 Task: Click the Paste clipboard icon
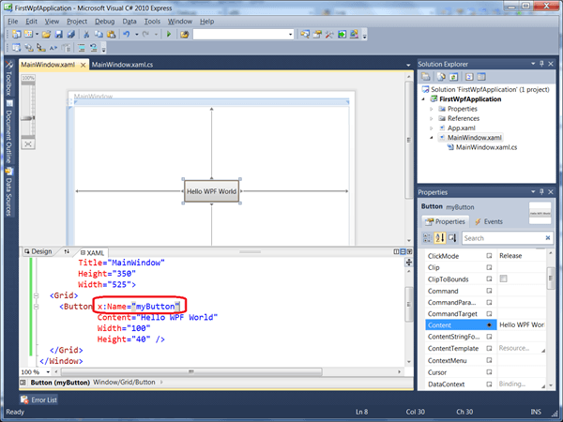(112, 34)
